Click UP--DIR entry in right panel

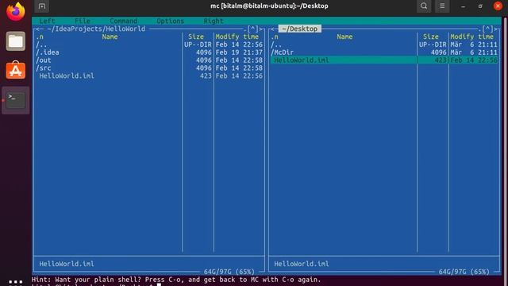433,44
